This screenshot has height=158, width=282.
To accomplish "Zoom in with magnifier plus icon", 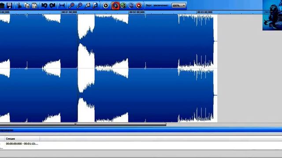I will [x=71, y=6].
